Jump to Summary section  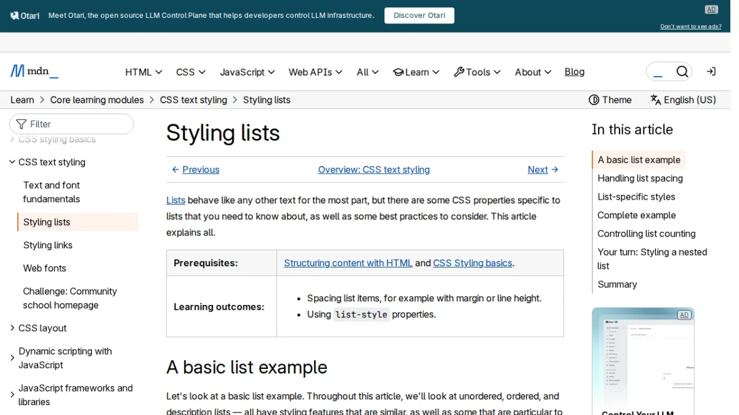[x=617, y=284]
